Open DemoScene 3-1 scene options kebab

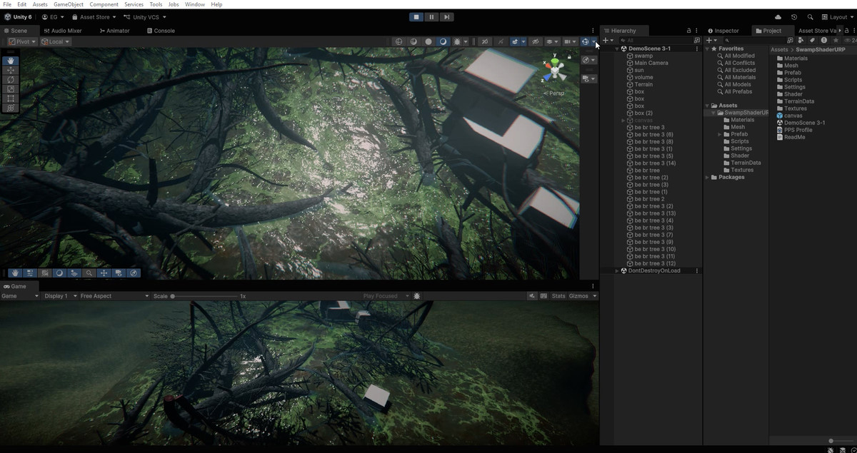tap(697, 49)
